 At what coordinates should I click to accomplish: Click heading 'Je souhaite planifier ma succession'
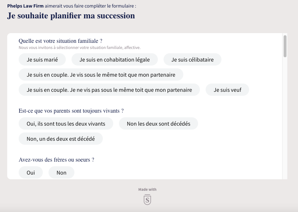point(71,15)
